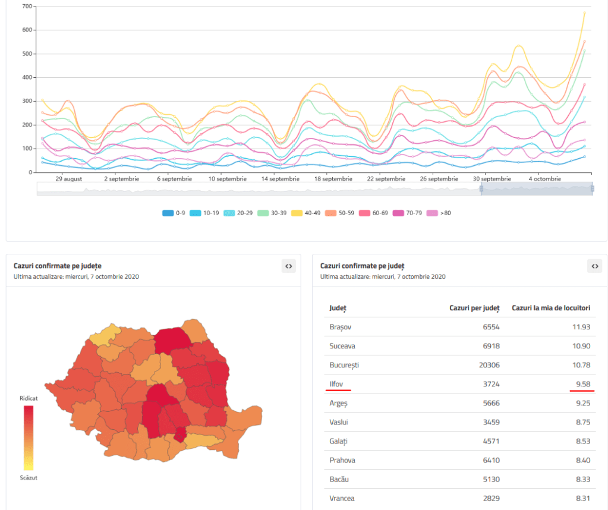Sort by Cazuri la mia de locuitori
The width and height of the screenshot is (608, 510).
[551, 308]
